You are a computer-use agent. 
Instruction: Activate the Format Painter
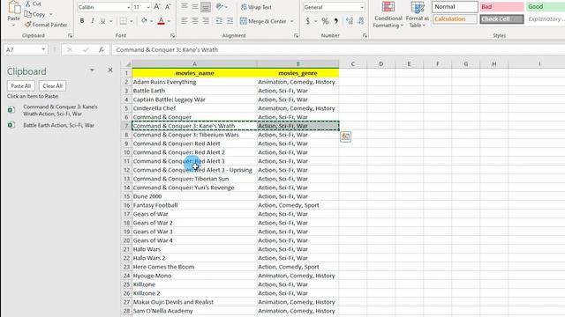(x=46, y=25)
